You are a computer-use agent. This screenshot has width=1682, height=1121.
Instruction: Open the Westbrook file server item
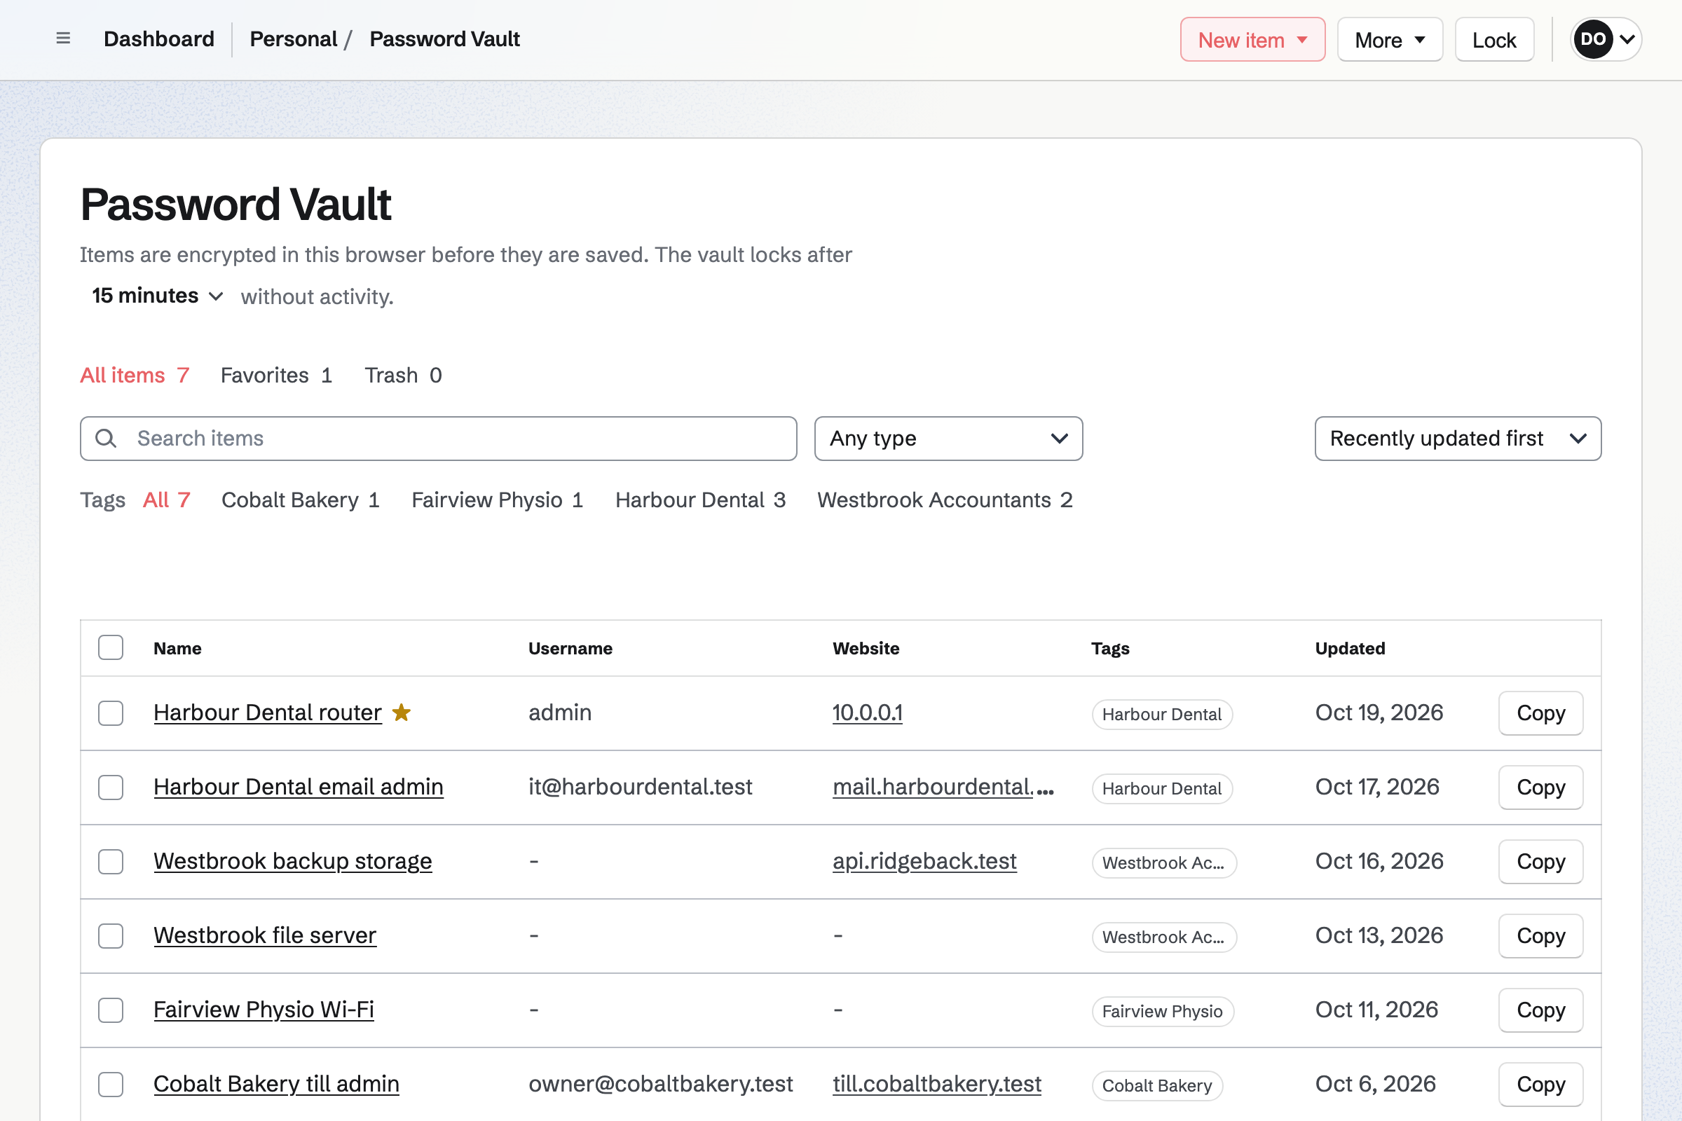[265, 935]
